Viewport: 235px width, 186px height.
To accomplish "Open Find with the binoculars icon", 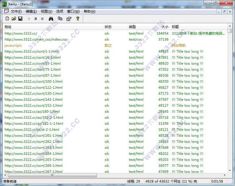I will point(51,18).
